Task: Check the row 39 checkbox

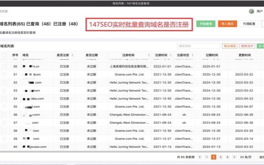Action: 4,139
